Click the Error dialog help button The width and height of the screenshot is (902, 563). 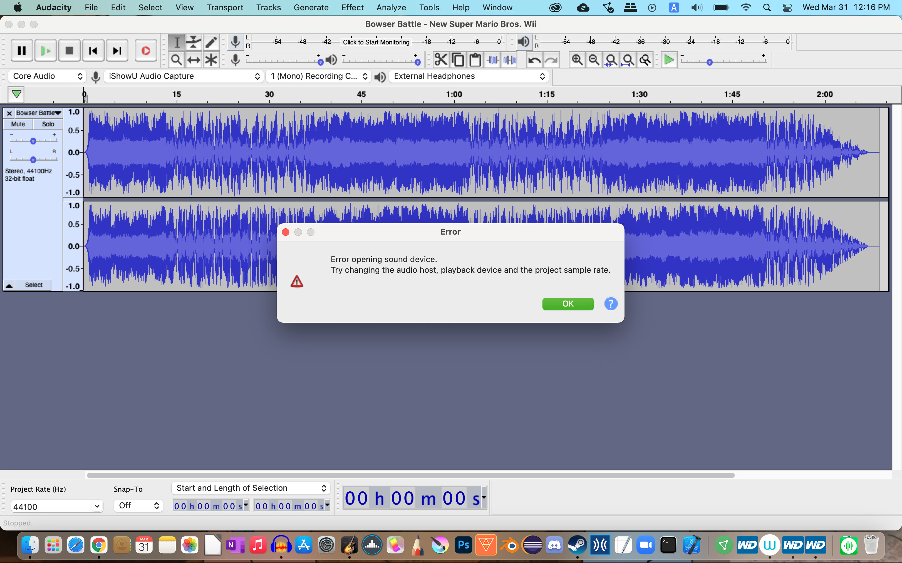pos(610,304)
